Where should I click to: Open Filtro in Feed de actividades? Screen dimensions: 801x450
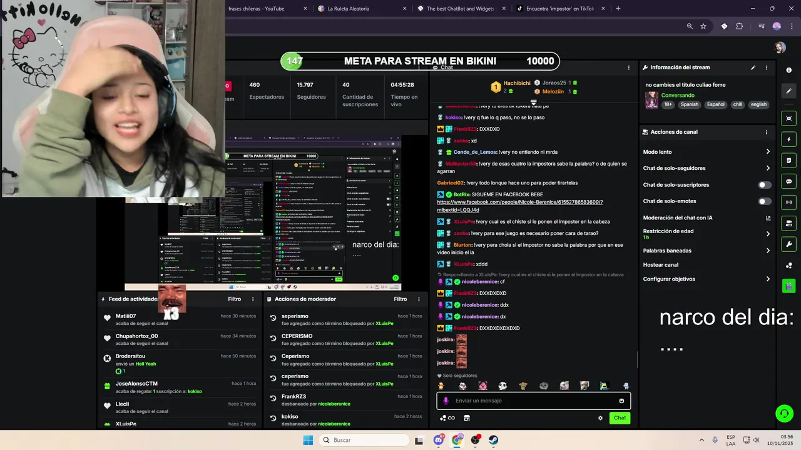point(234,299)
